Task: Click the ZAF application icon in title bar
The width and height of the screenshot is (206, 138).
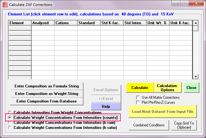Action: 5,5
